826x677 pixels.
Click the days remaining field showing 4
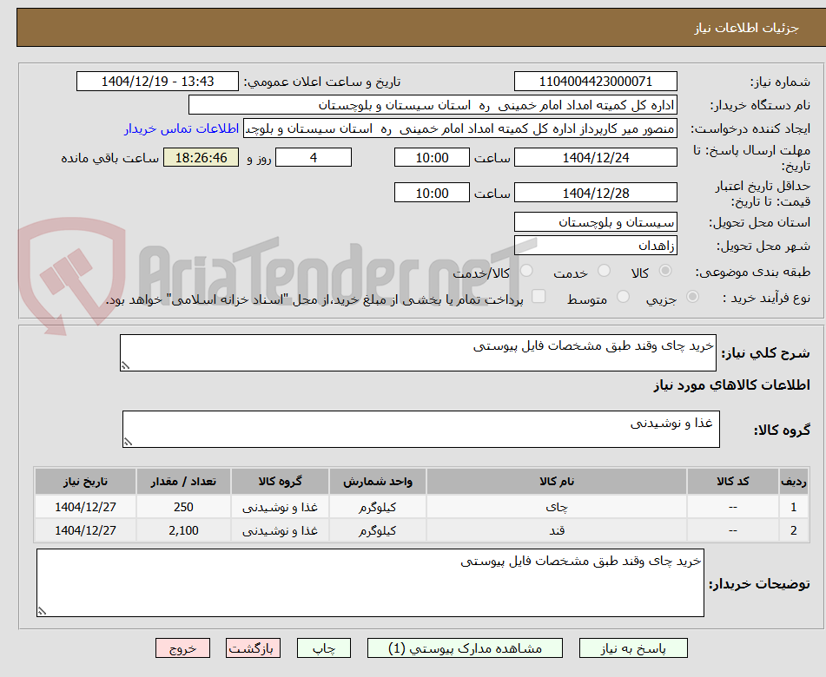[314, 157]
